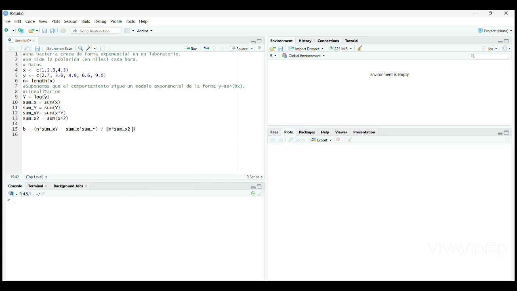Viewport: 517px width, 291px height.
Task: Open the Presentation tab
Action: [364, 132]
